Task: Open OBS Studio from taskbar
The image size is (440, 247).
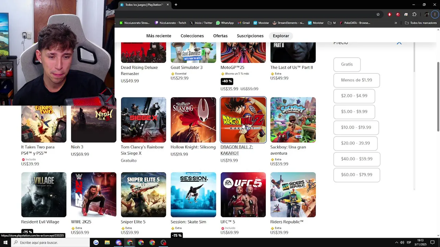Action: (163, 243)
